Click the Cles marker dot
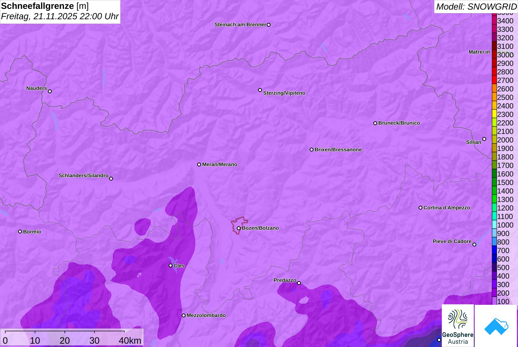The image size is (518, 347). (171, 265)
